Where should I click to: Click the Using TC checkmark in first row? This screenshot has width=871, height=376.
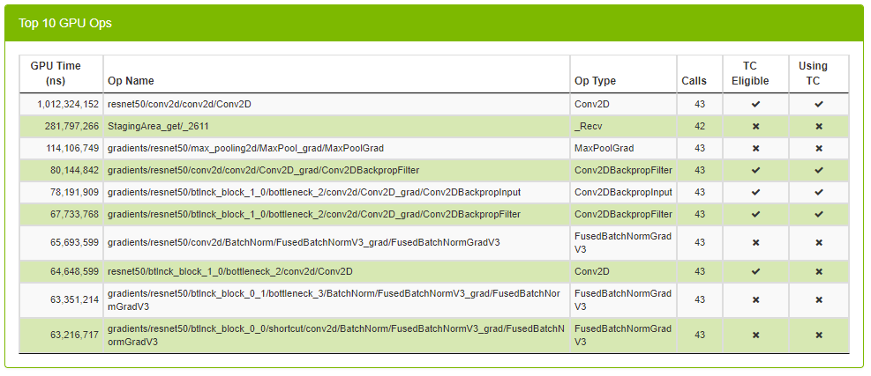(x=819, y=104)
